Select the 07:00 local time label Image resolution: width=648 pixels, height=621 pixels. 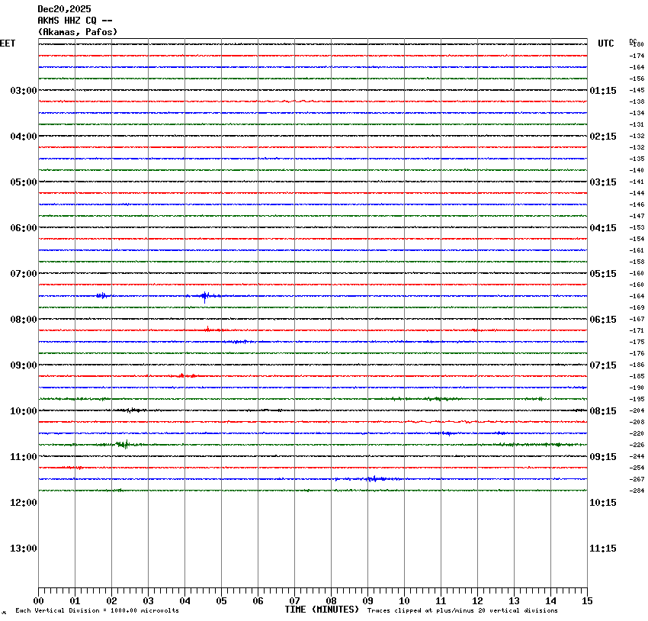tap(23, 274)
